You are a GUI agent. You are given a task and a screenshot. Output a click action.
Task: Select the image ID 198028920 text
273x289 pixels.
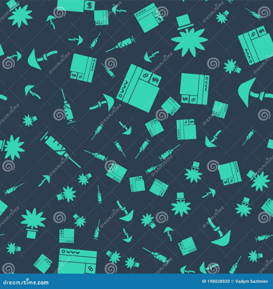[216, 282]
